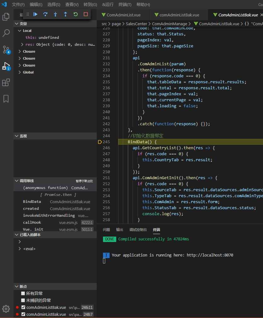Viewport: 263px width, 318px height.
Task: Select the invokeWithErrorHandling stack frame
Action: 55,215
